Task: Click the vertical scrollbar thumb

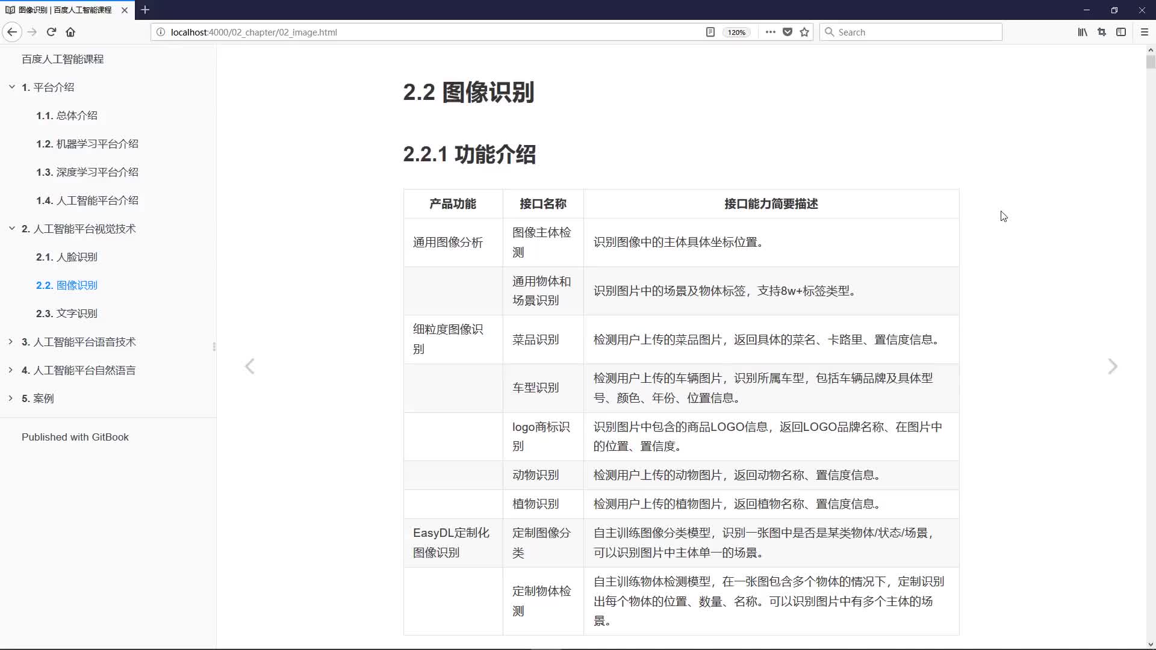Action: (x=1151, y=62)
